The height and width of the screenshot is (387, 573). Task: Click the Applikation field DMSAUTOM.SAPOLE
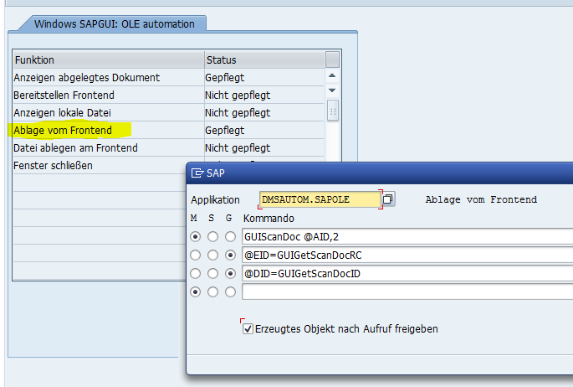(320, 199)
